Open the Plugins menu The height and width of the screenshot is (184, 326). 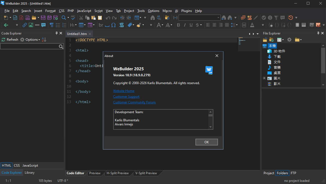coord(186,11)
